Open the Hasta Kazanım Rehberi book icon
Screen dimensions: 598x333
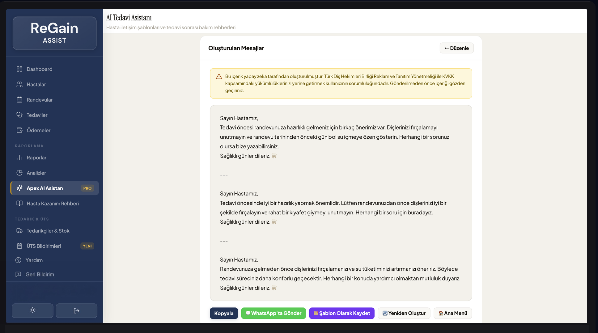(x=19, y=203)
